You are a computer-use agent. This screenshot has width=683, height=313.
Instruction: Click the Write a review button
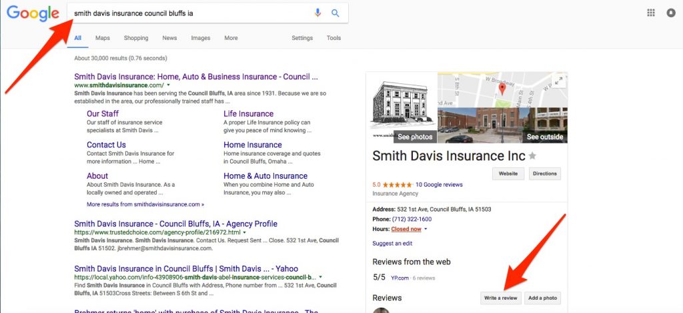(500, 298)
